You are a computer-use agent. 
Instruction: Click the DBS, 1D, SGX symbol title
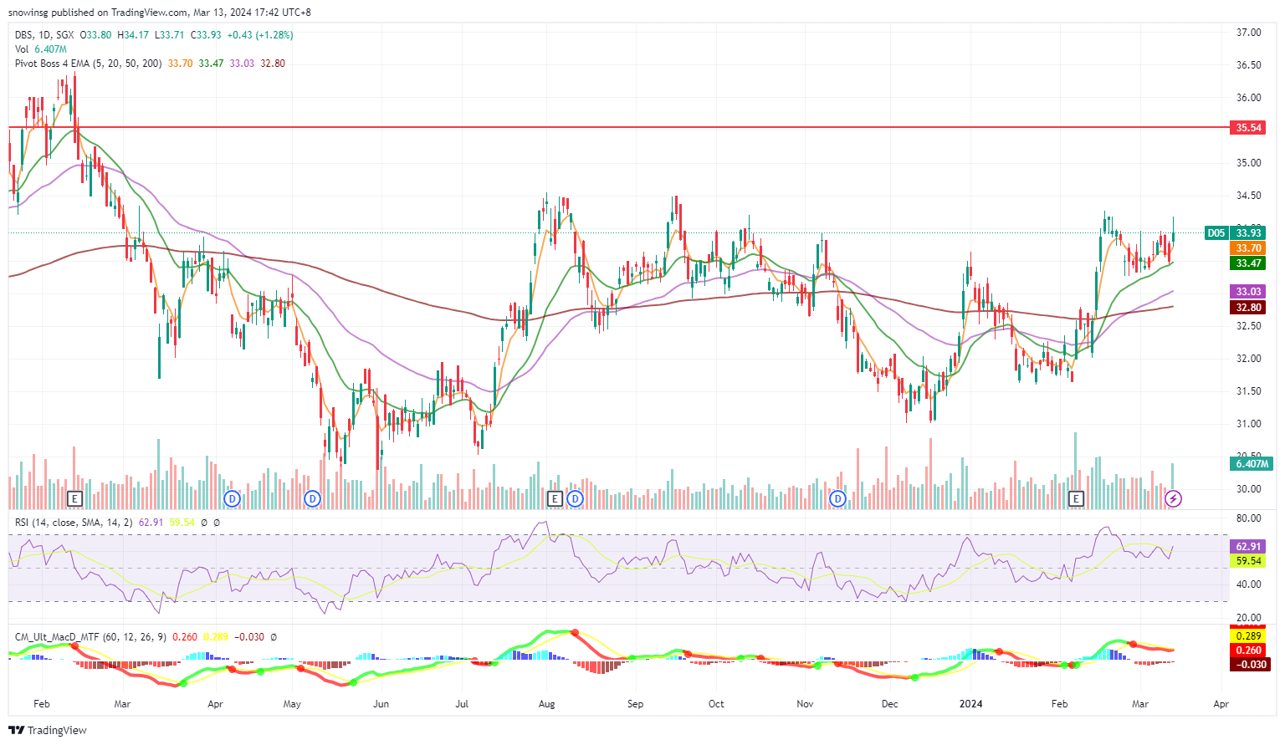[x=44, y=35]
